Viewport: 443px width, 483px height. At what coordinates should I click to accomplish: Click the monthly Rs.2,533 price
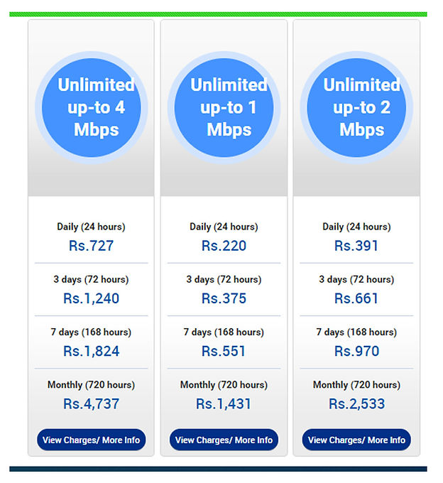tap(356, 403)
